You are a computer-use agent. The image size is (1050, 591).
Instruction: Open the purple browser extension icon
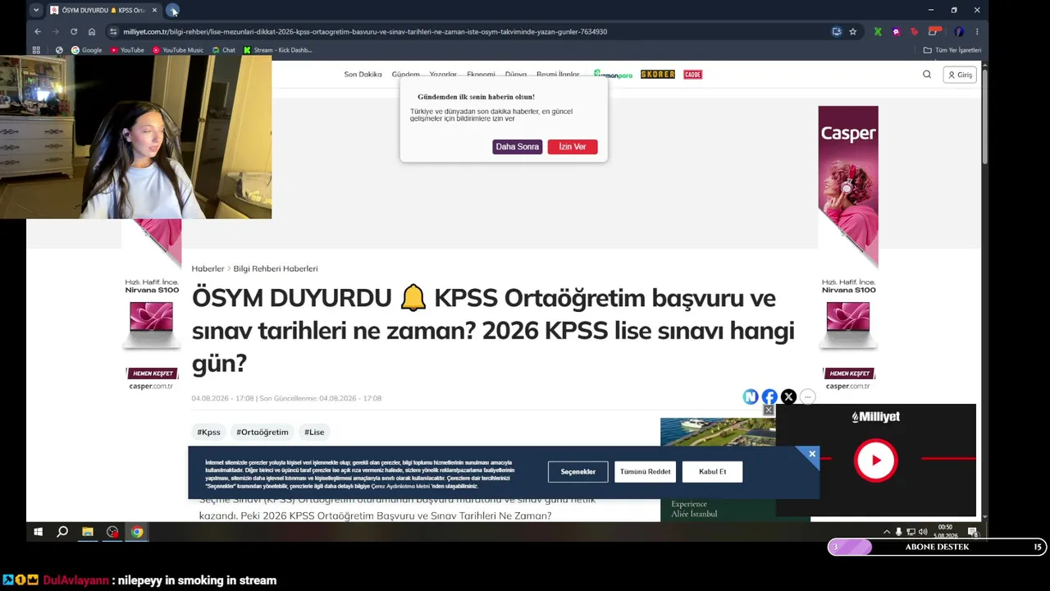coord(896,32)
